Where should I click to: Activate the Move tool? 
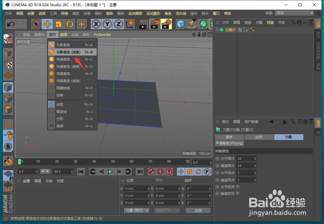[47, 24]
